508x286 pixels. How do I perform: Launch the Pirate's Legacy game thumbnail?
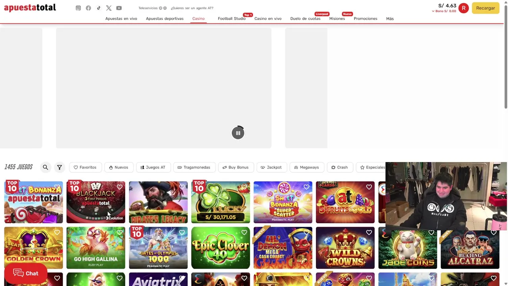pos(158,202)
